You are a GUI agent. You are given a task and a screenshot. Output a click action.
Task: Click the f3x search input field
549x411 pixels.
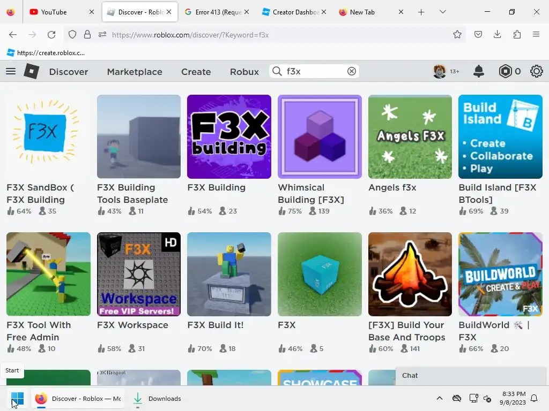pos(314,71)
